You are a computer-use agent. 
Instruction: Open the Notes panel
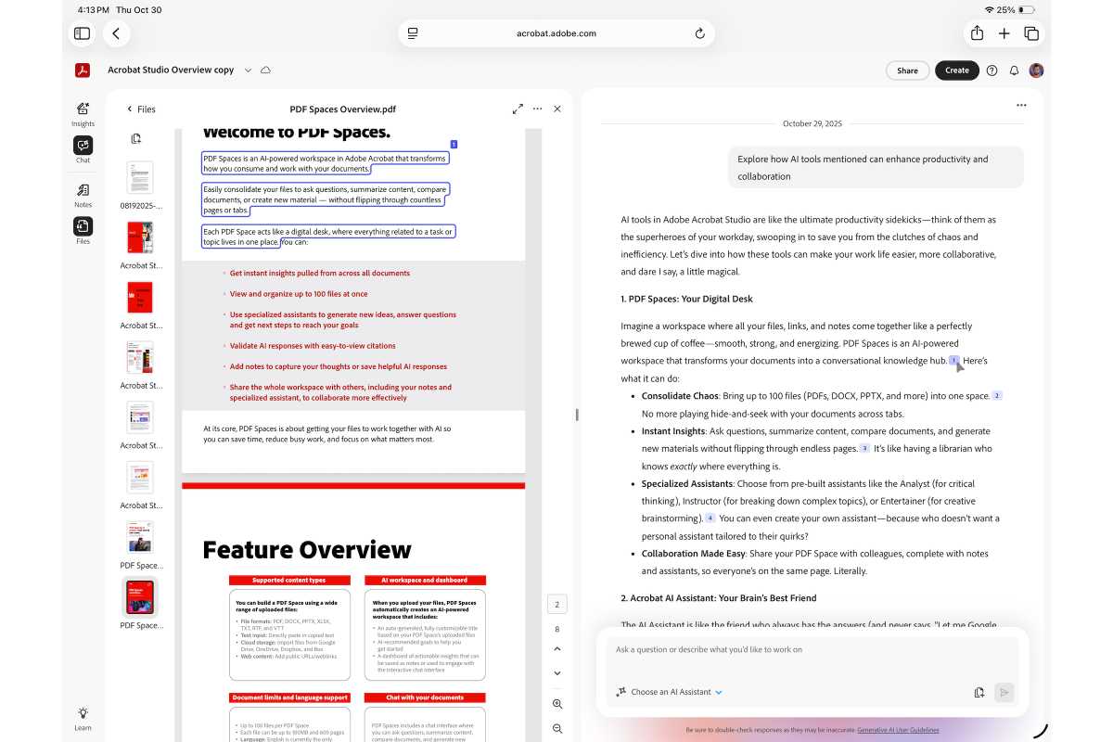point(83,194)
